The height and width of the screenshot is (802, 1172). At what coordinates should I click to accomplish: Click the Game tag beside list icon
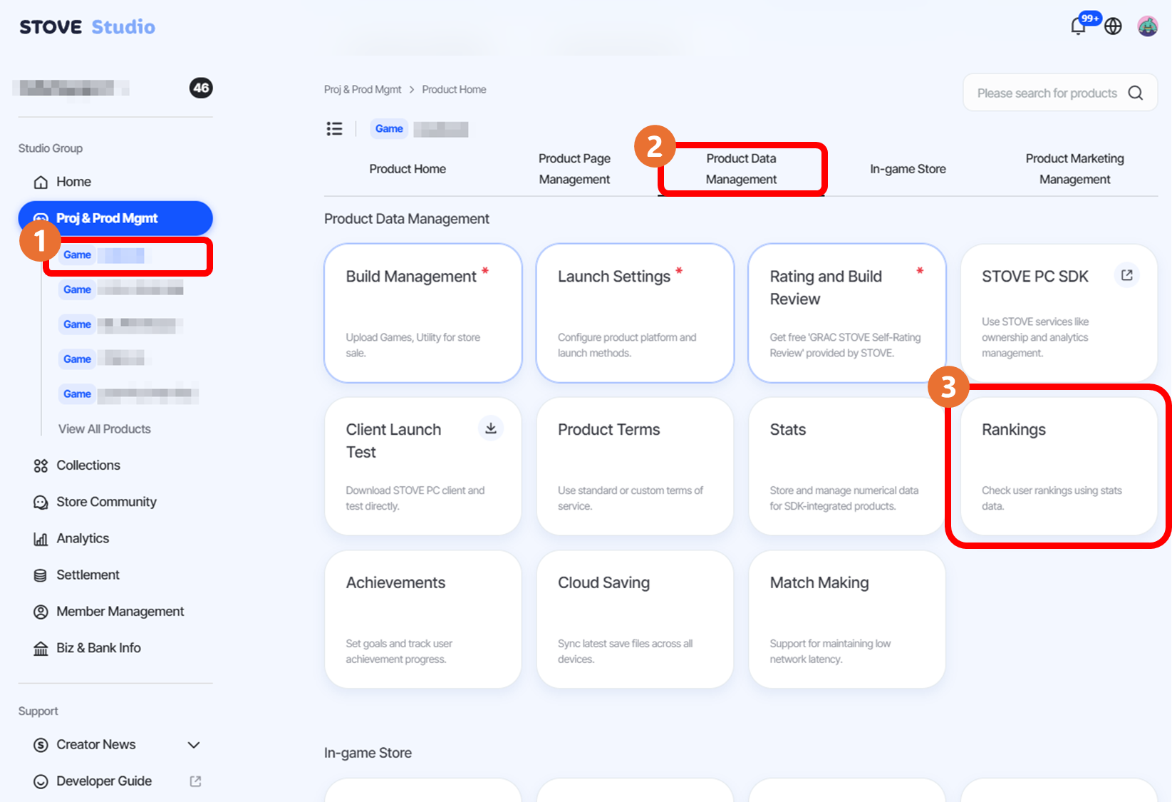(x=389, y=129)
